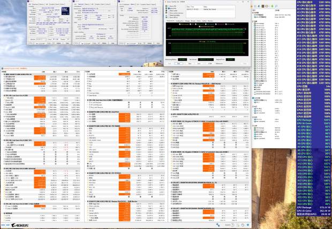Enable Stress local disks checkbox
Screen dimensions: 332x229
coord(169,15)
